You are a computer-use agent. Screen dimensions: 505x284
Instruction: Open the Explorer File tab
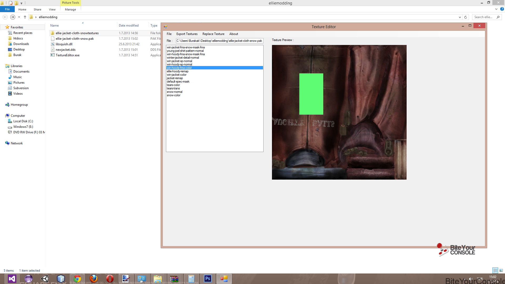7,9
